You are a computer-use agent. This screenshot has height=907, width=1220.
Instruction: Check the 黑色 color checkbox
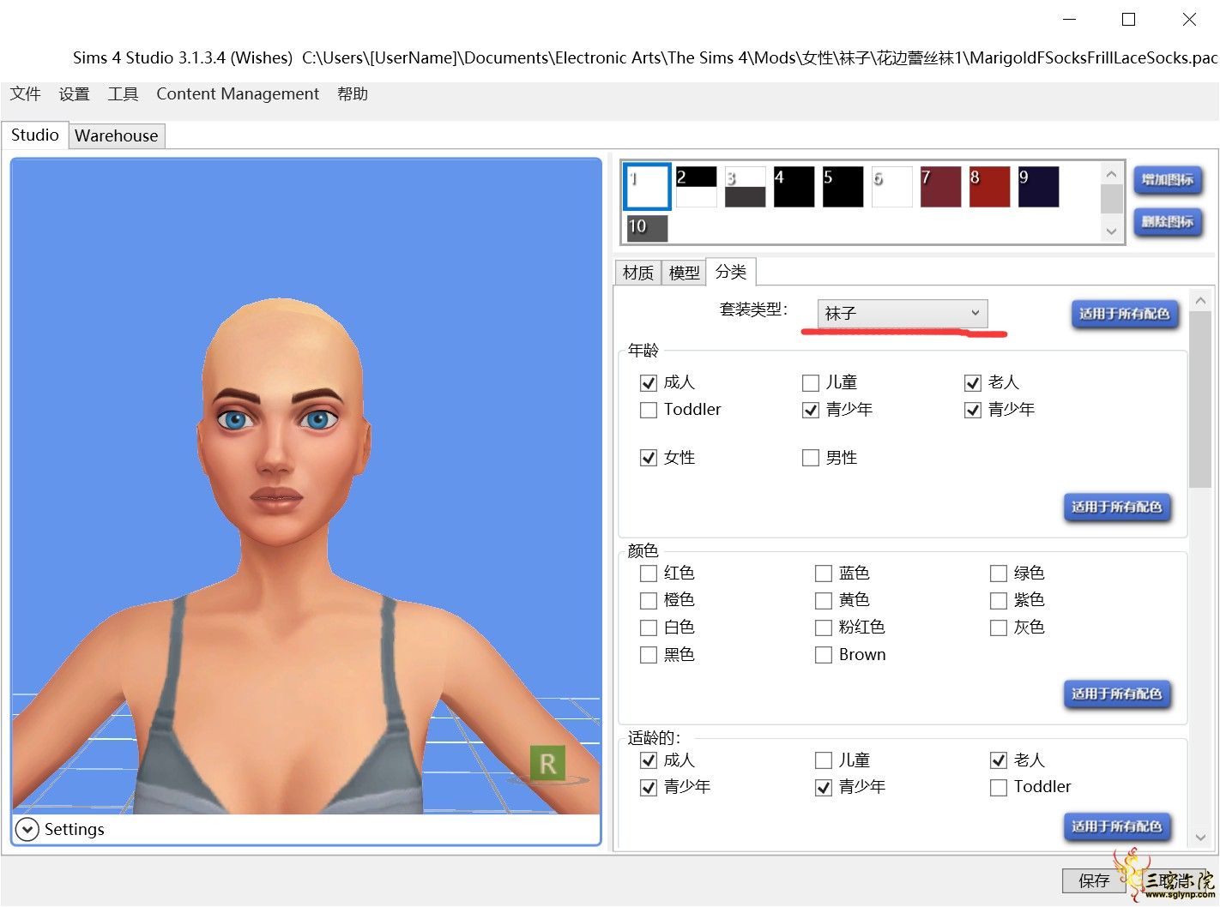click(x=649, y=656)
